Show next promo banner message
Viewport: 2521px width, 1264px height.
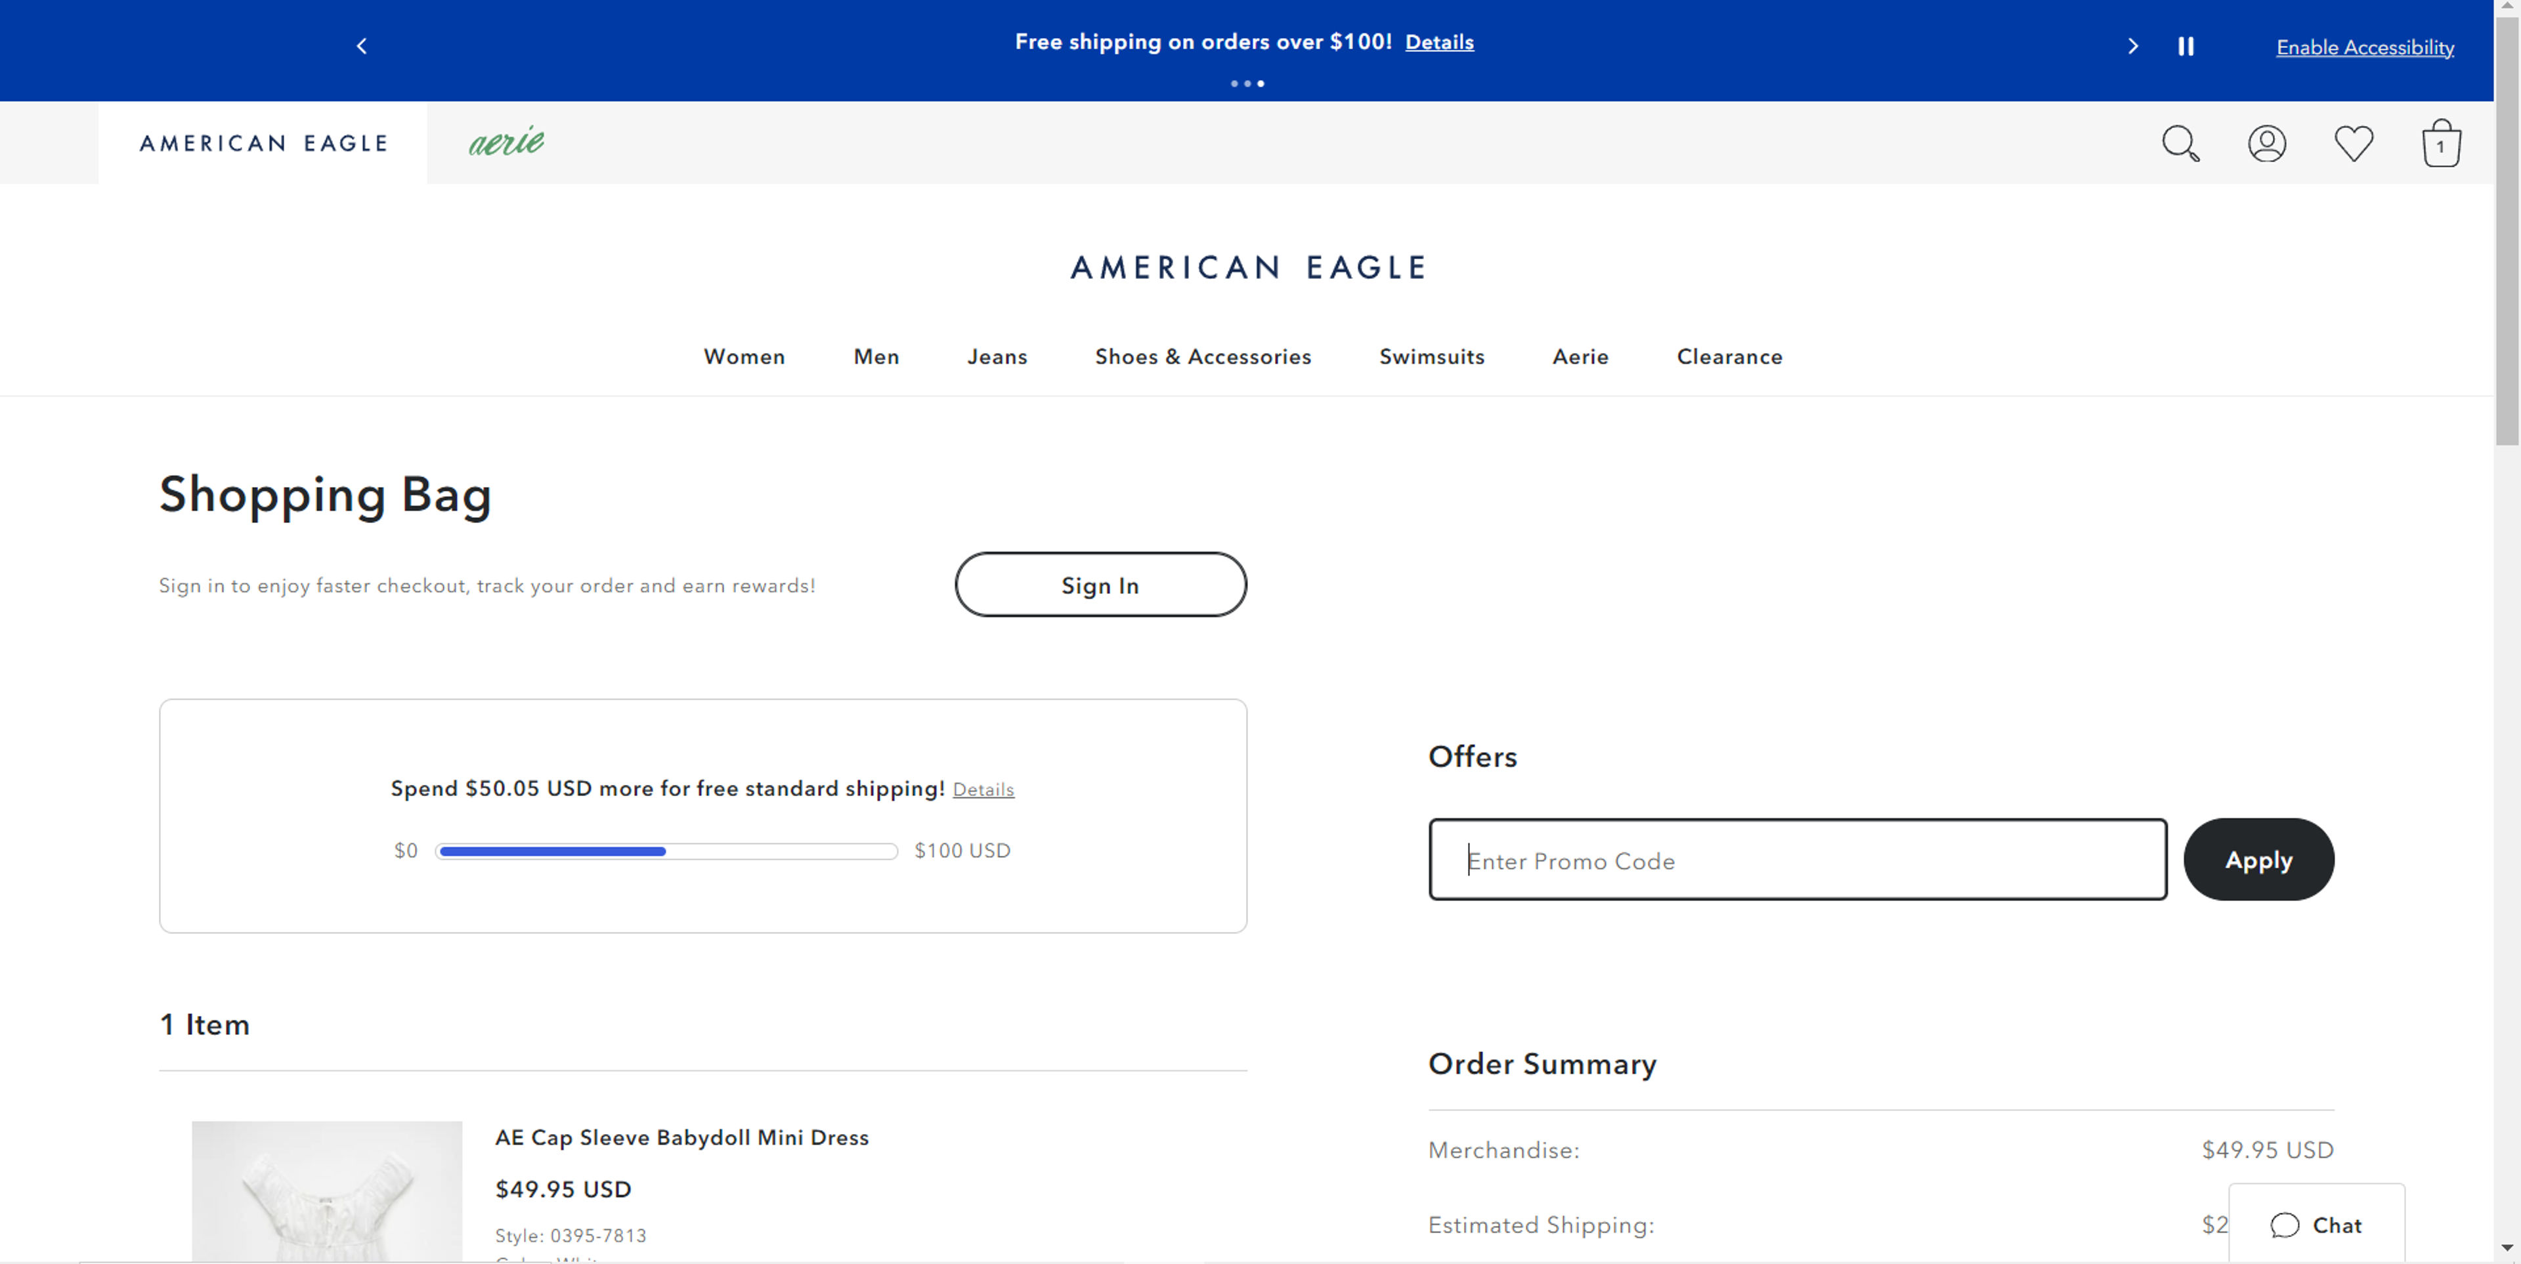pos(2134,46)
